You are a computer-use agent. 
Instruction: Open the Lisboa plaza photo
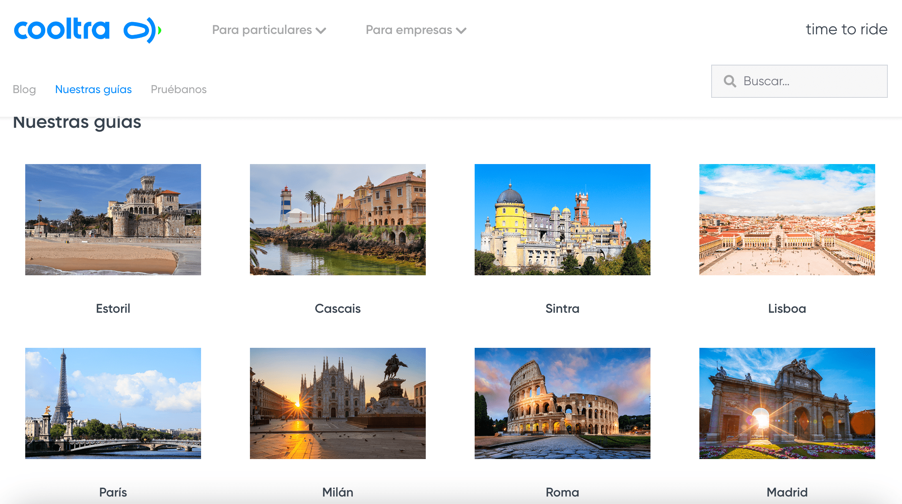coord(787,220)
